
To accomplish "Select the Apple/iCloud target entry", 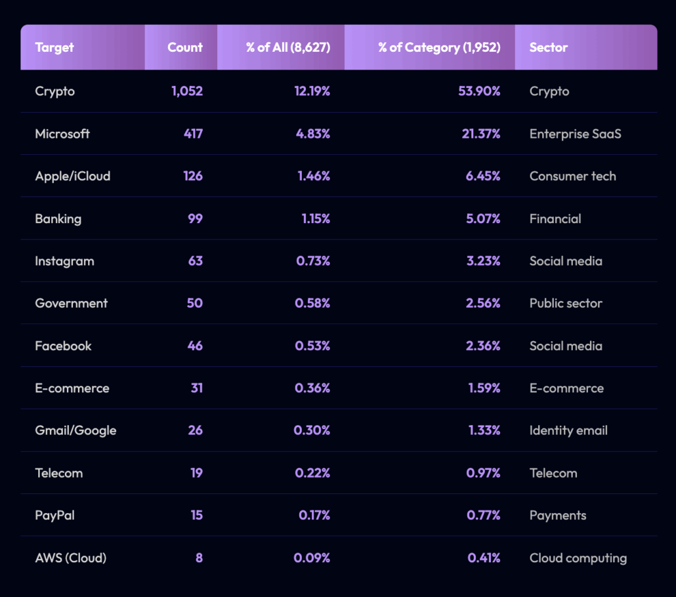I will pyautogui.click(x=73, y=176).
